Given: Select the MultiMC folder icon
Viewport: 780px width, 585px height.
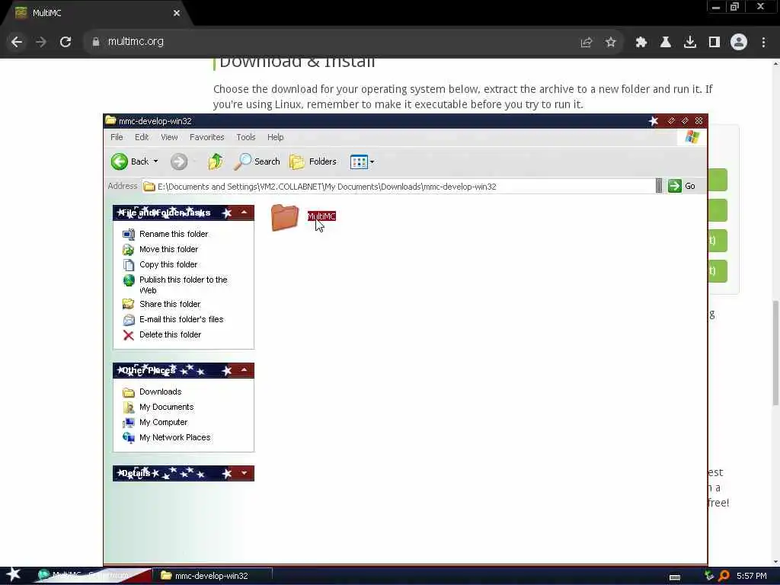Looking at the screenshot, I should [285, 217].
